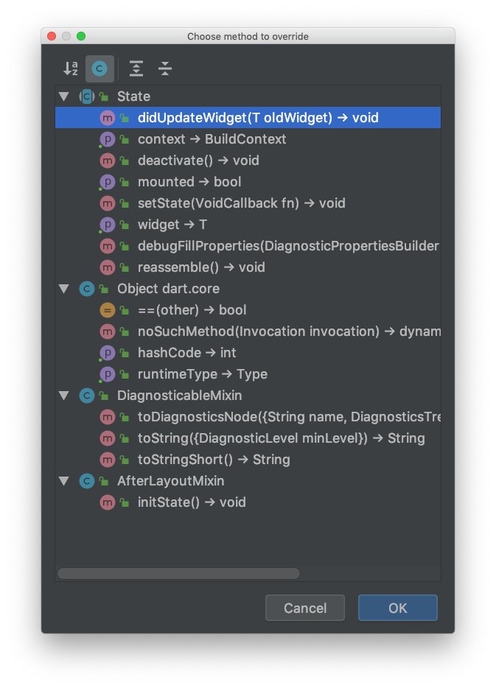This screenshot has height=688, width=496.
Task: Select setState(VoidCallback fn) method
Action: 241,203
